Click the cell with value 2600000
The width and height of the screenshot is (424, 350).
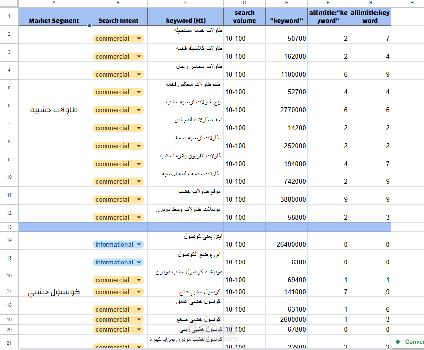click(286, 320)
